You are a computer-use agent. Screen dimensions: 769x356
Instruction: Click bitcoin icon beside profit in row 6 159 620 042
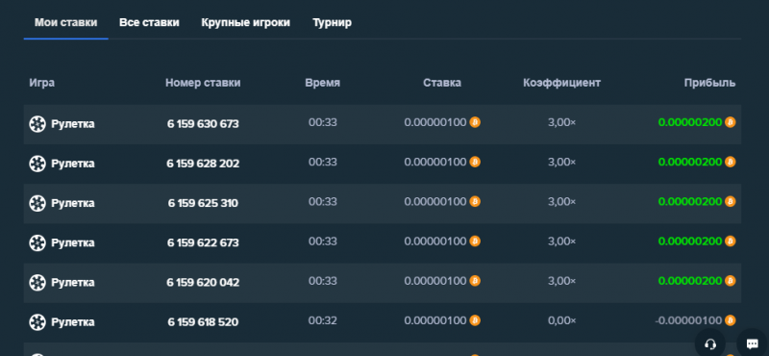(731, 281)
